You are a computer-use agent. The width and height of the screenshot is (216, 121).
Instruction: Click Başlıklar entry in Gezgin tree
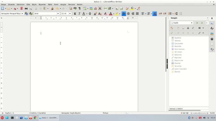178,38
